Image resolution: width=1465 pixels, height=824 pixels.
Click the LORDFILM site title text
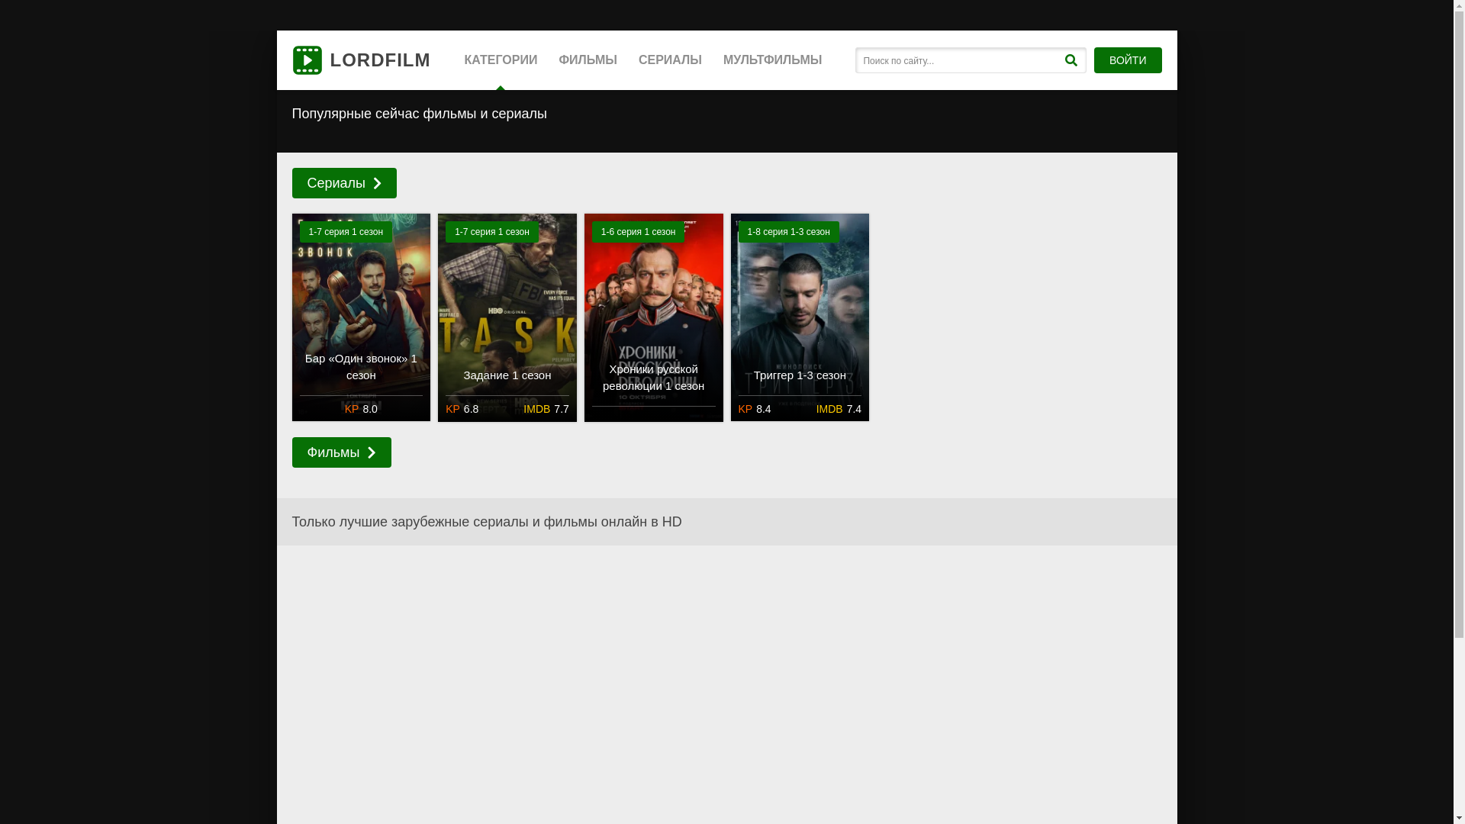[x=380, y=60]
